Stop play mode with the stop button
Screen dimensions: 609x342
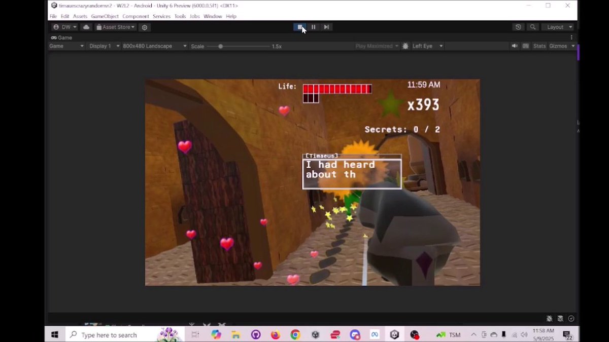[299, 27]
